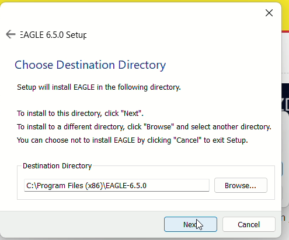Click the Next button
The image size is (289, 240).
(x=190, y=224)
